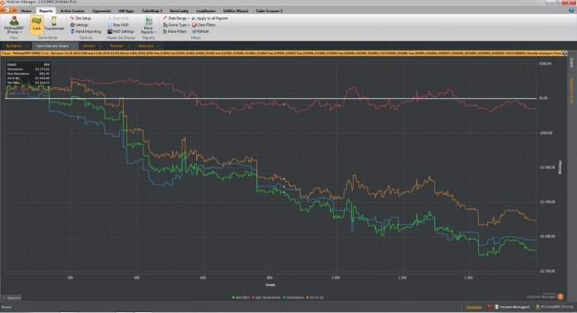Open the Sessions report tab

(x=146, y=46)
